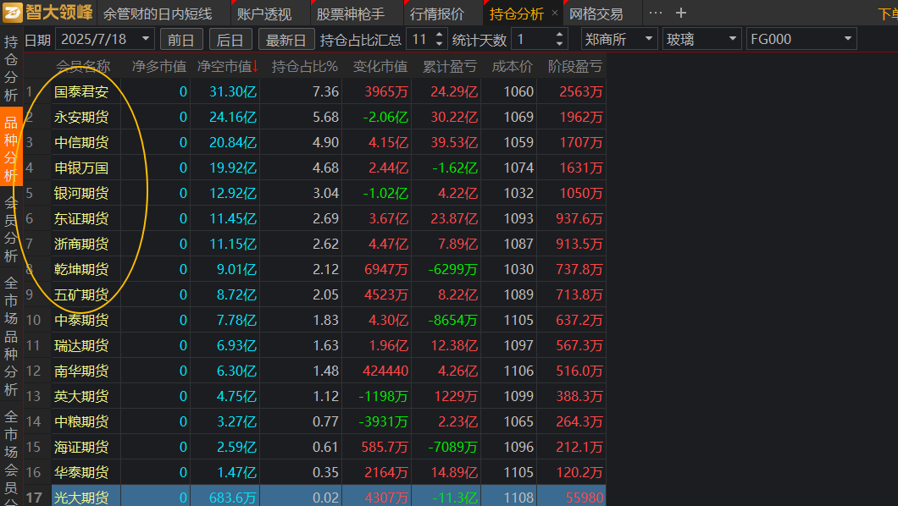This screenshot has width=898, height=506.
Task: Click the 统计天数 input field
Action: coord(533,39)
